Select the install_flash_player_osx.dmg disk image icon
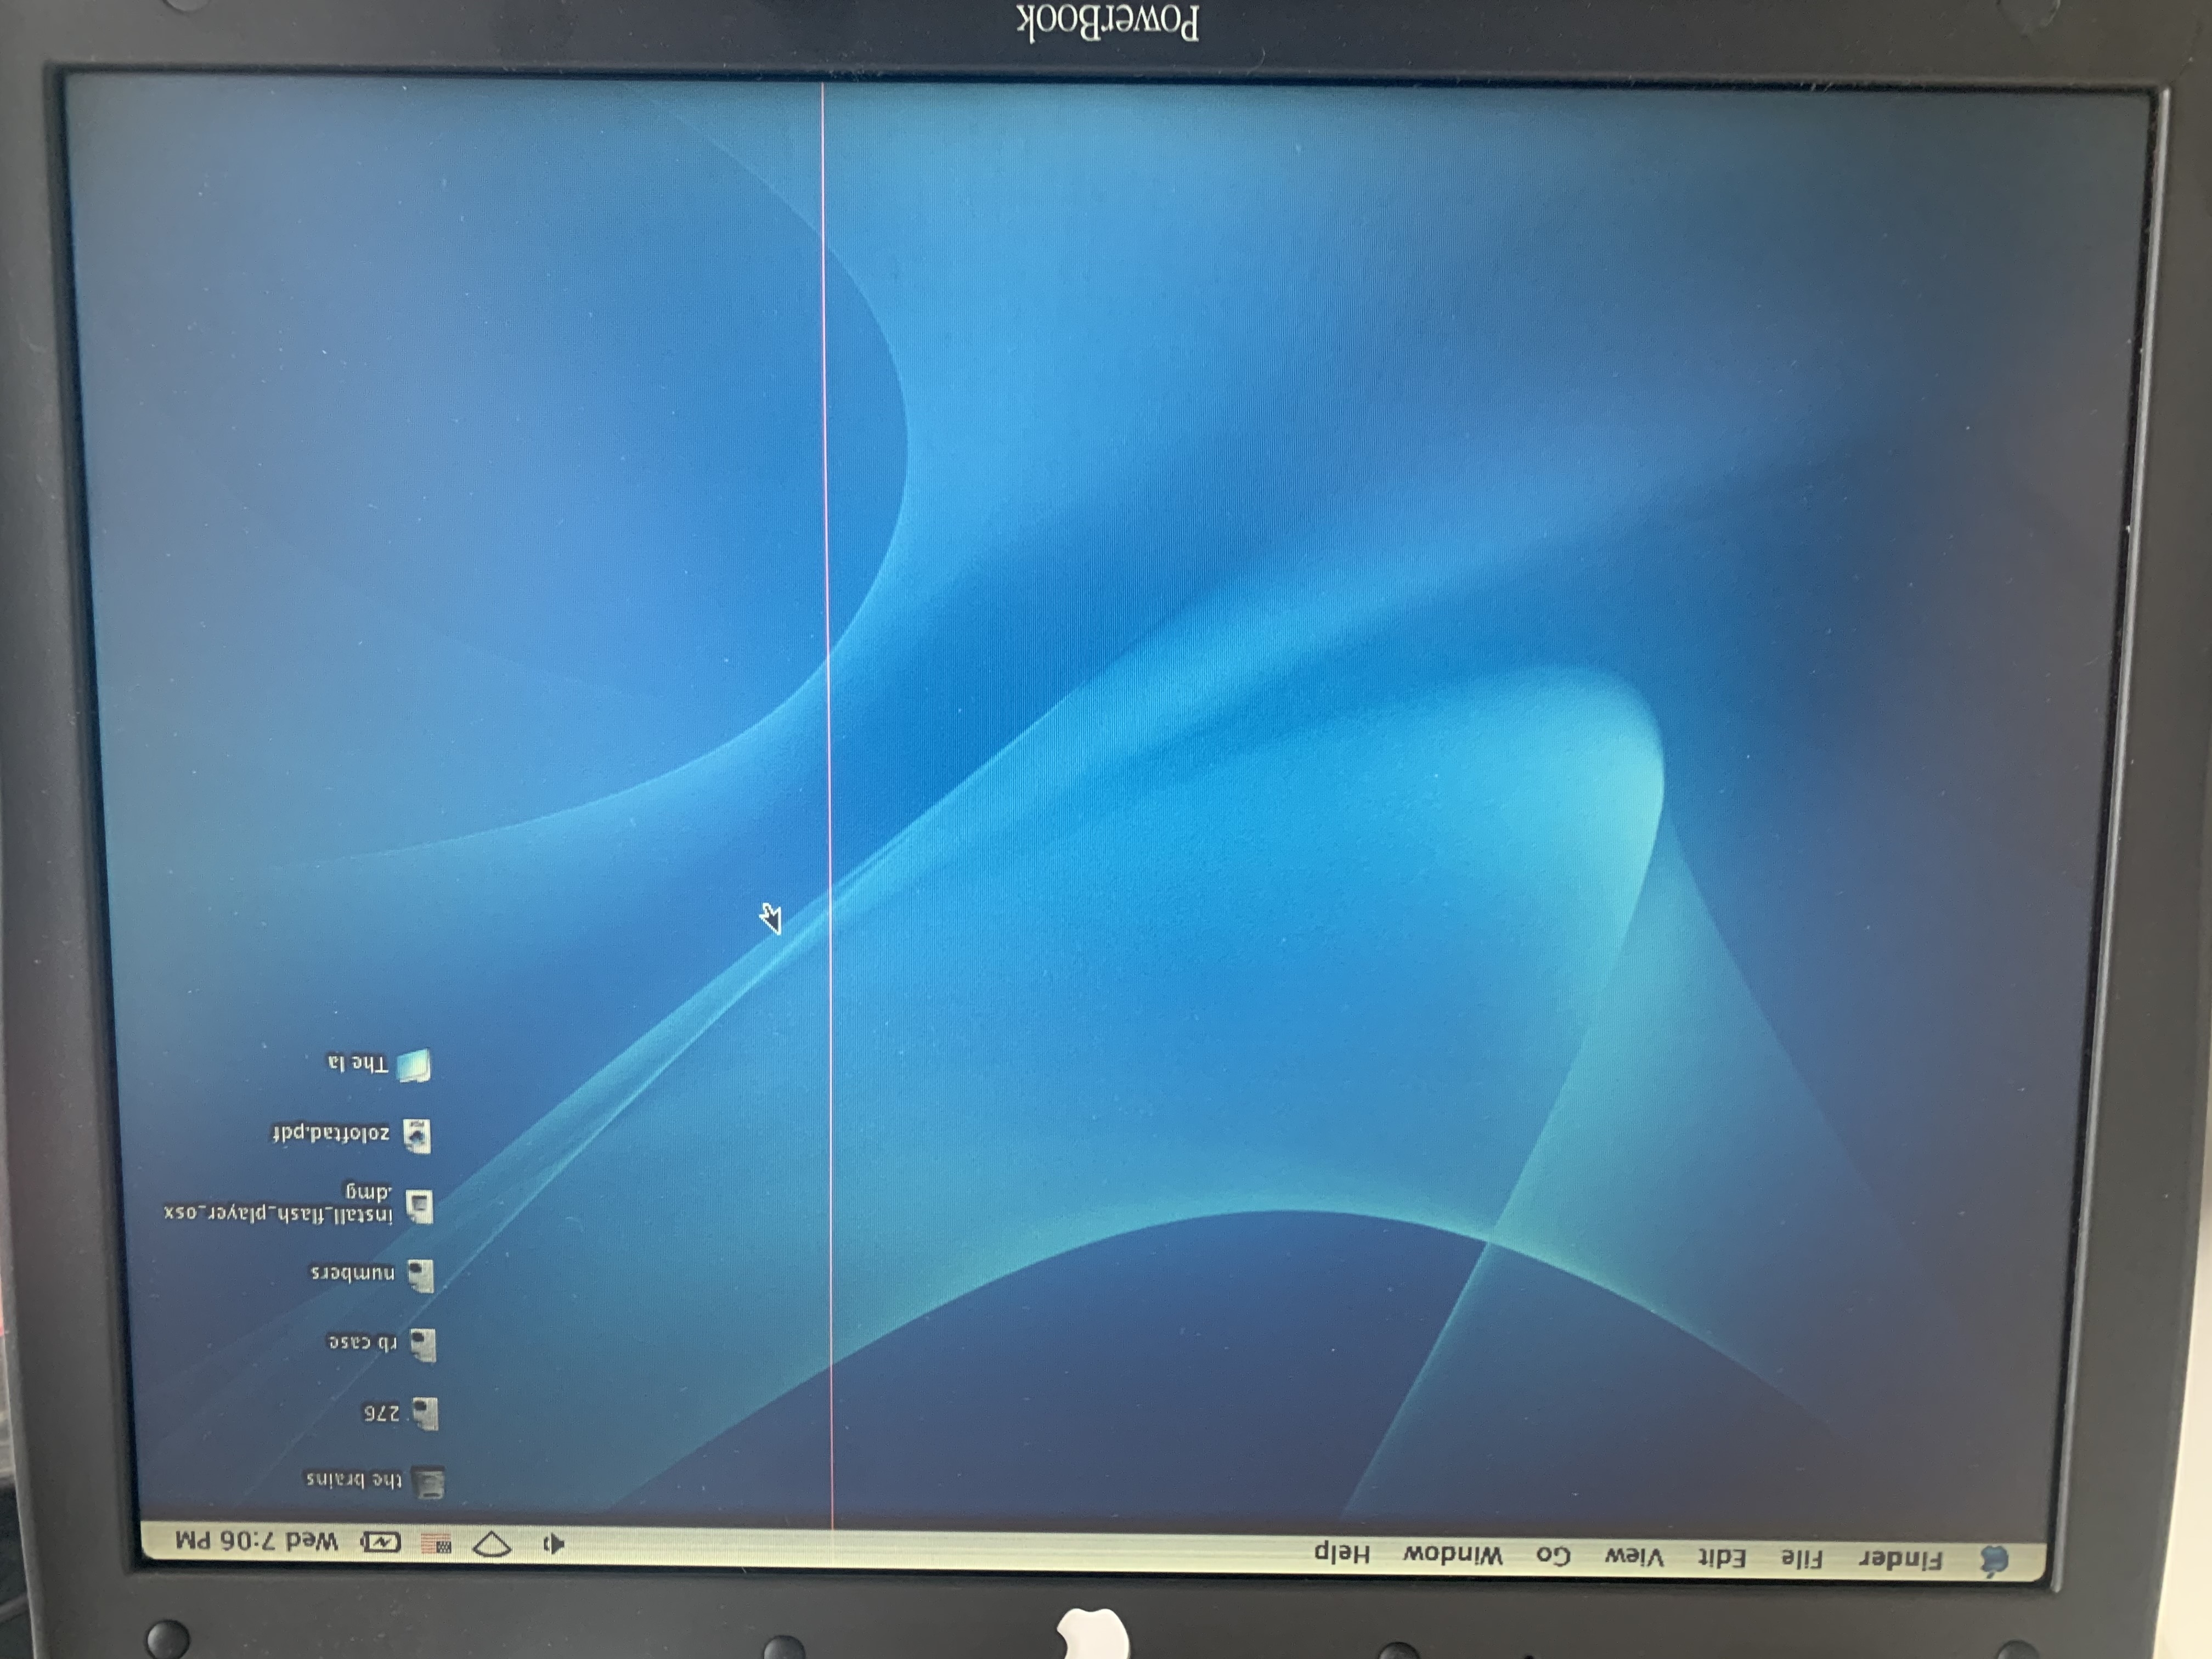Screen dimensions: 2212x1659 [419, 1206]
